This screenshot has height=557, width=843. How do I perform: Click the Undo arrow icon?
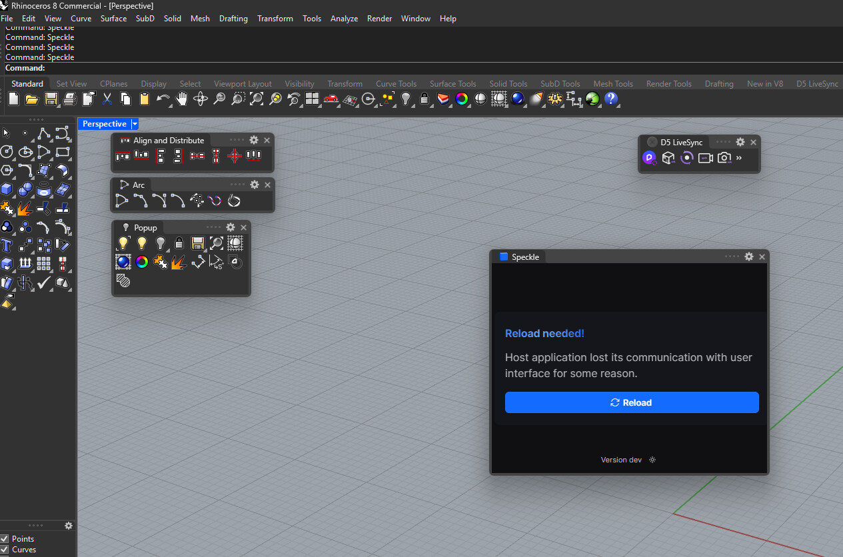[x=163, y=99]
